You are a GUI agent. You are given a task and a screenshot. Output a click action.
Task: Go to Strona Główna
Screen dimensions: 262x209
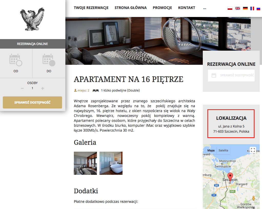pyautogui.click(x=130, y=8)
